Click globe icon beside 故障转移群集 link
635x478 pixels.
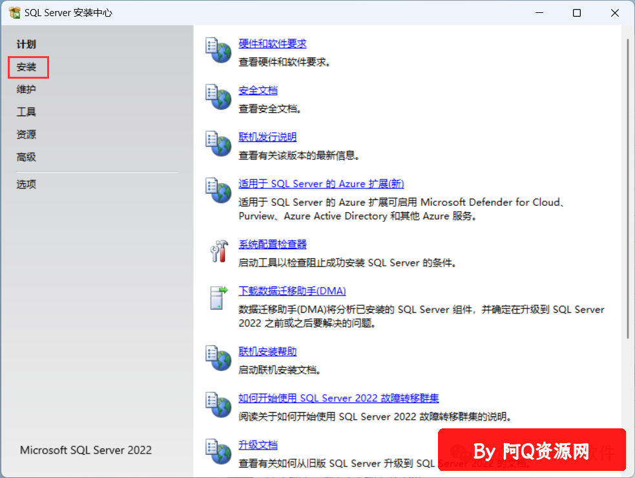click(x=218, y=404)
